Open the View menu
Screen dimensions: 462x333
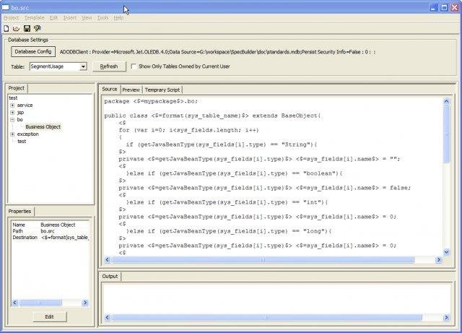tap(87, 18)
